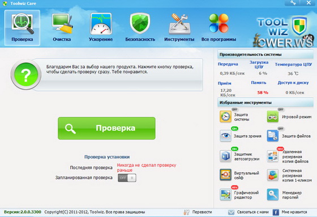The width and height of the screenshot is (317, 217).
Task: Click the Toolwiz shield logo
Action: [299, 26]
